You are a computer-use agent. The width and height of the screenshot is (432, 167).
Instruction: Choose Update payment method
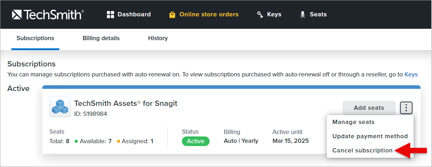coord(370,136)
